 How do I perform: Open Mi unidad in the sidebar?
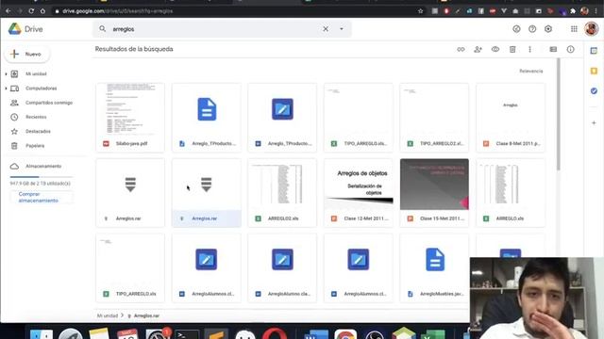[x=36, y=73]
